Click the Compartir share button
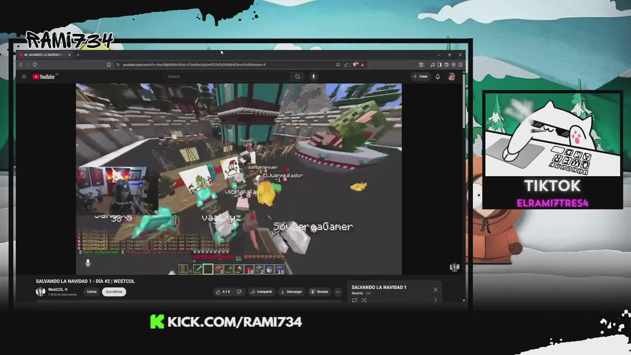 (261, 292)
